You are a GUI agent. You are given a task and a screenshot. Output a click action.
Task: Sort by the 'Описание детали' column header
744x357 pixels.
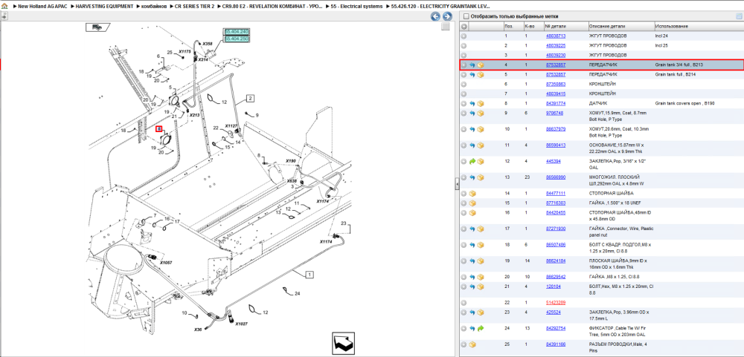click(x=607, y=27)
